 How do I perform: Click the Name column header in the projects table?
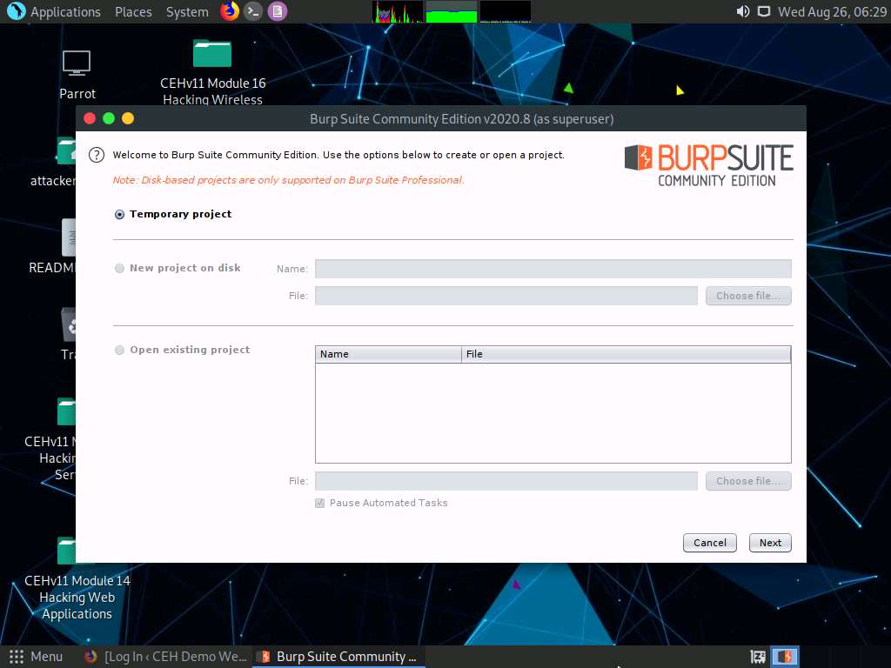tap(387, 354)
